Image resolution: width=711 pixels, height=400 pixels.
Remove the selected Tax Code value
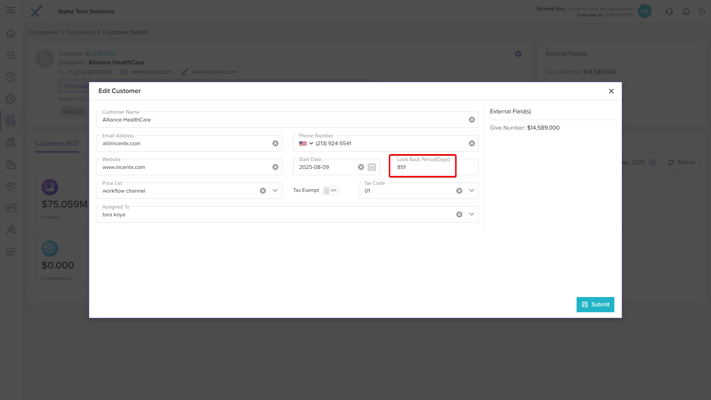point(459,191)
